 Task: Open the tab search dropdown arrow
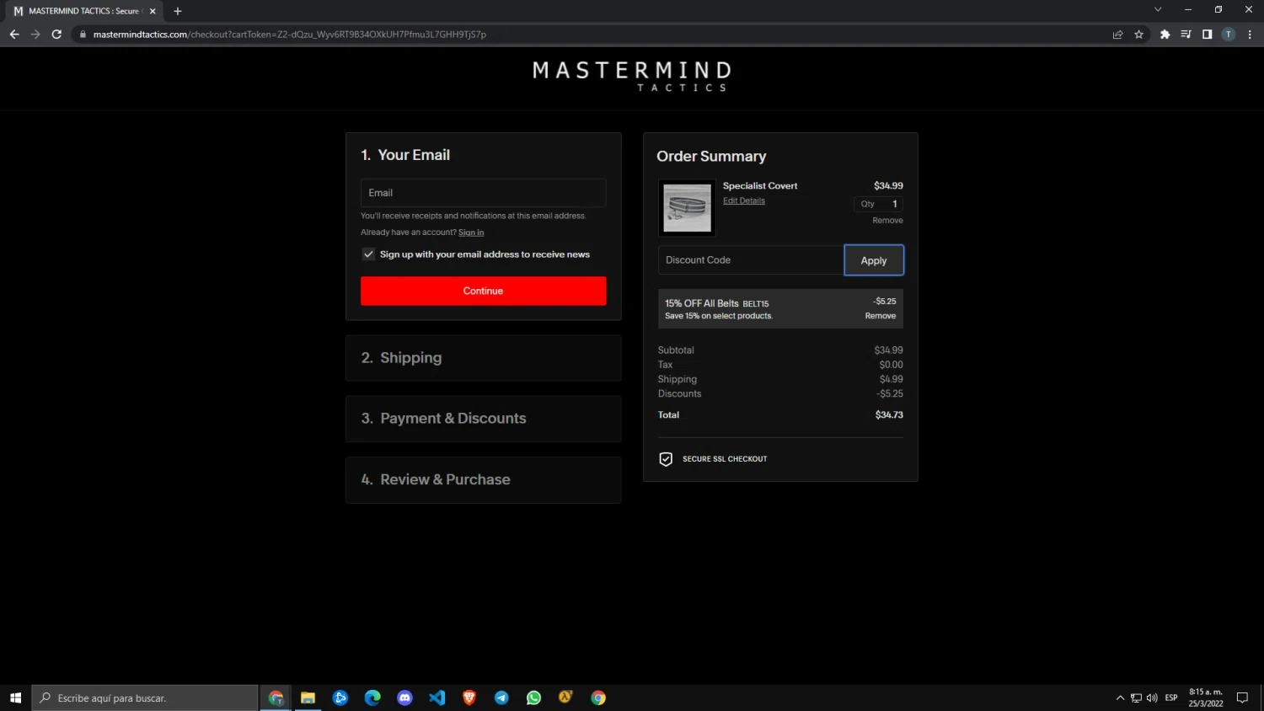pos(1158,10)
